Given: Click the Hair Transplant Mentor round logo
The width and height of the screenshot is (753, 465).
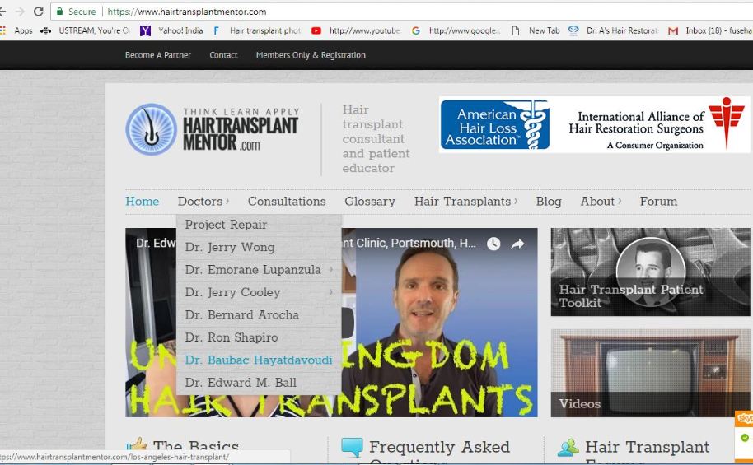Looking at the screenshot, I should [152, 129].
